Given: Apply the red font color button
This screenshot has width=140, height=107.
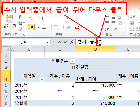Looking at the screenshot, I should coord(77,27).
